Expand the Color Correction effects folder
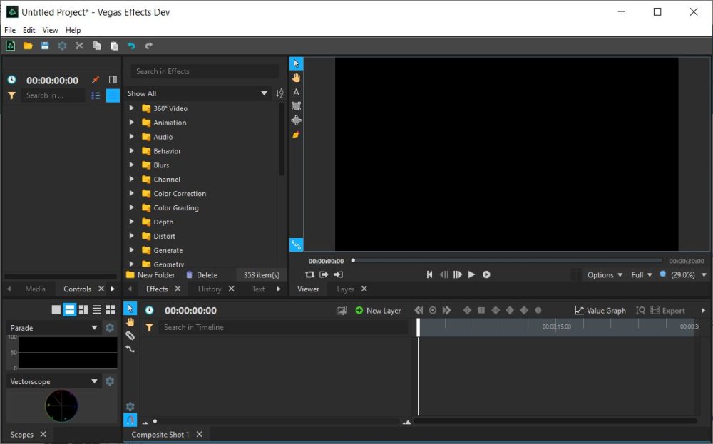 point(131,194)
